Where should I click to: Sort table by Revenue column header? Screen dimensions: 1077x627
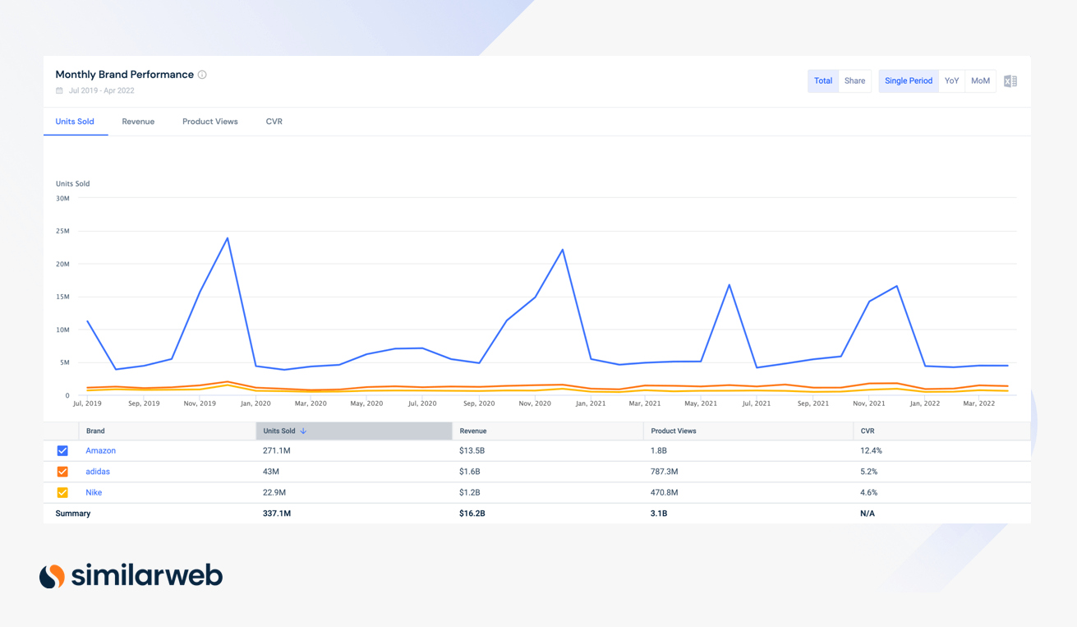pyautogui.click(x=548, y=431)
